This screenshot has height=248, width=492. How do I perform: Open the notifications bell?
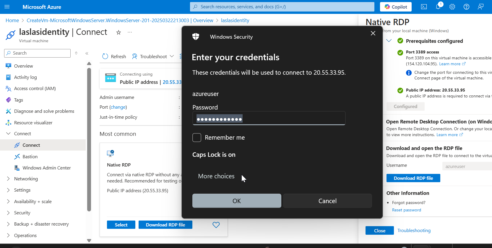click(438, 7)
